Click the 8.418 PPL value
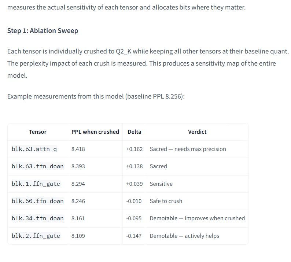291x262 pixels. (78, 149)
